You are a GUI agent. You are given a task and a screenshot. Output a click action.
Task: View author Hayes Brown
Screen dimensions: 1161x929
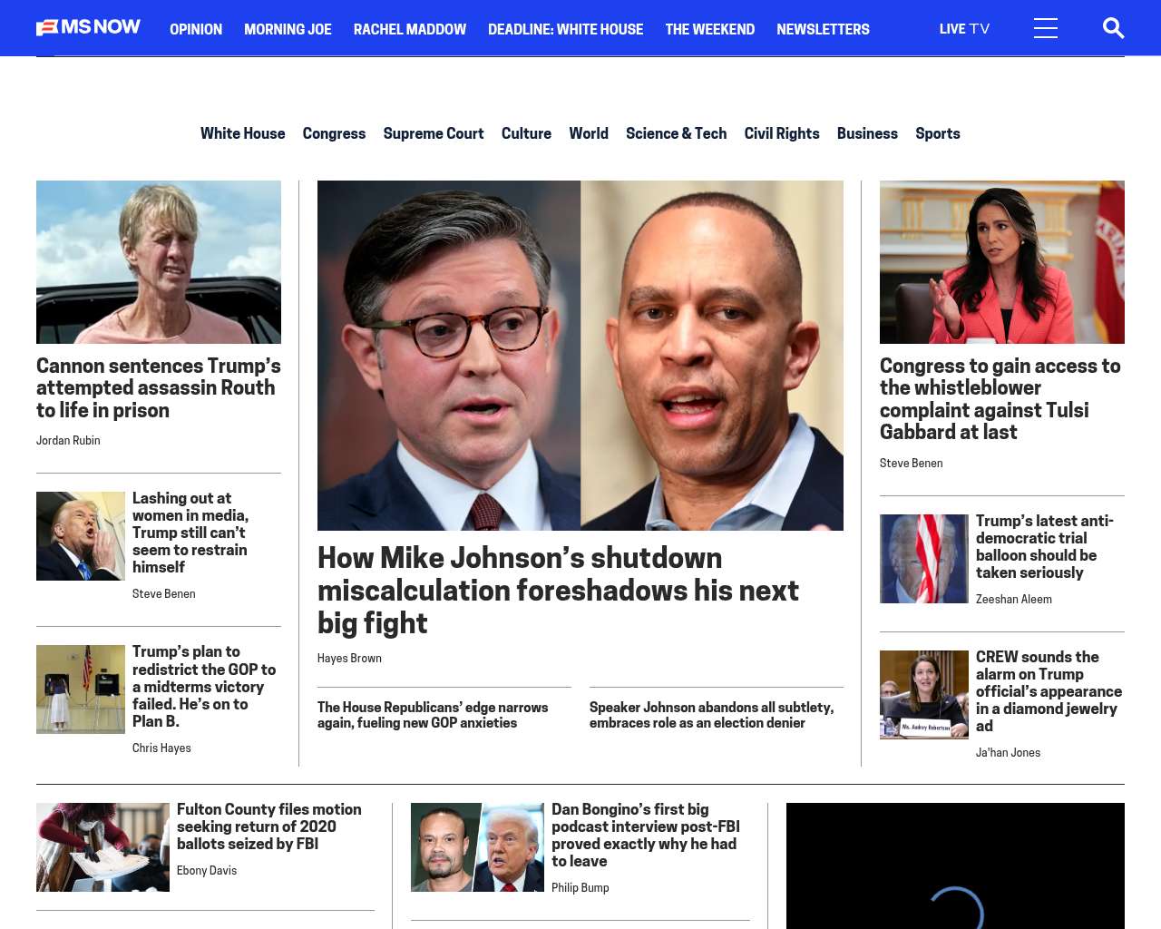[x=349, y=659]
